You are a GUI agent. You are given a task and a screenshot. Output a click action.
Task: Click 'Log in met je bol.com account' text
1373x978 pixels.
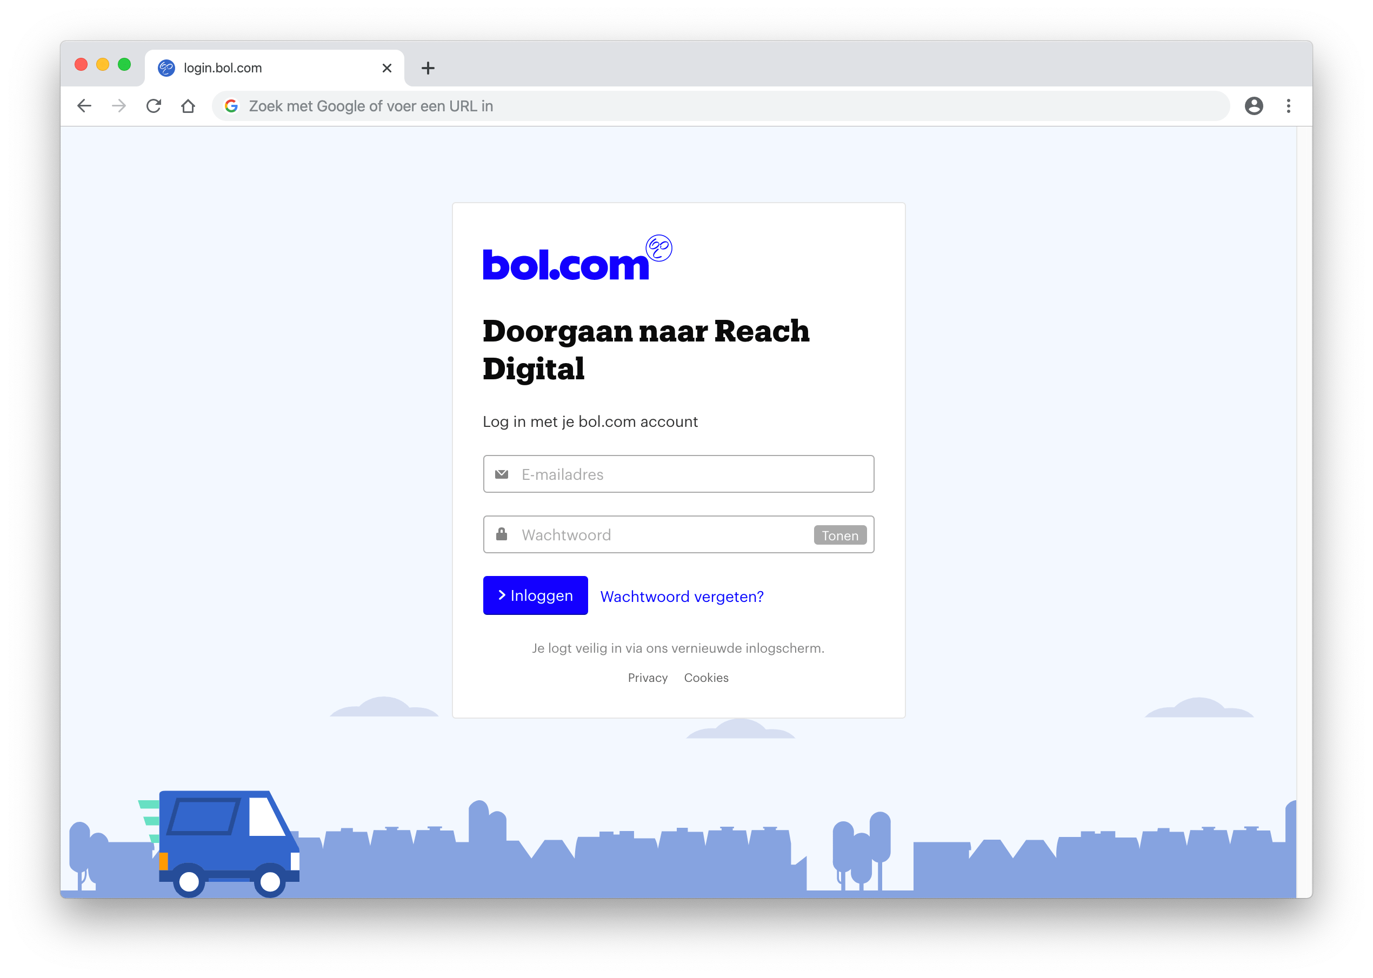pos(590,421)
